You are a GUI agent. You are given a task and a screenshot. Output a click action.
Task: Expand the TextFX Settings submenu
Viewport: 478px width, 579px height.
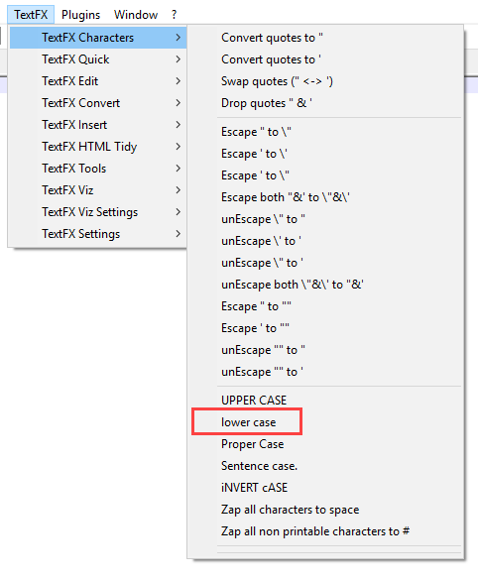point(98,233)
